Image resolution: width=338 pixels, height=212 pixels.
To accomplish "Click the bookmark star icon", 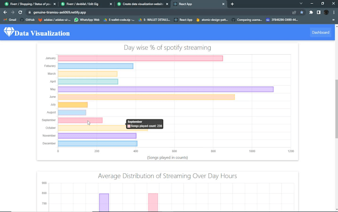I will coord(302,12).
